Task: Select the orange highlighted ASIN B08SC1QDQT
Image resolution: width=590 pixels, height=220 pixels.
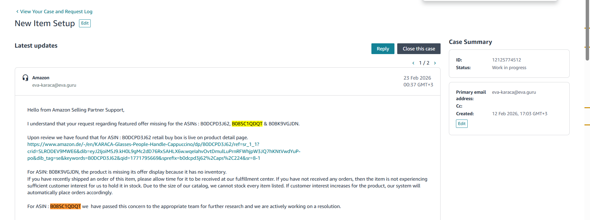Action: (65, 206)
